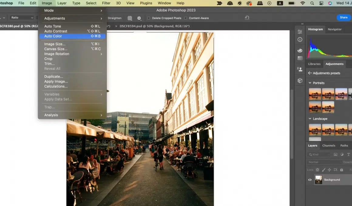Image resolution: width=352 pixels, height=206 pixels.
Task: Hide the Background layer with eye icon
Action: coord(310,180)
